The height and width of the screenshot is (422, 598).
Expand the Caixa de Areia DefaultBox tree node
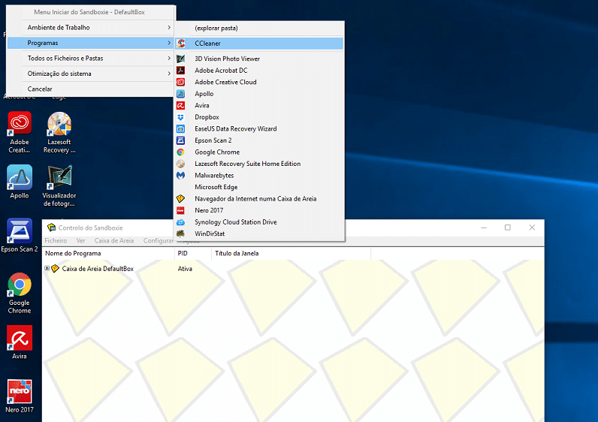(x=47, y=268)
